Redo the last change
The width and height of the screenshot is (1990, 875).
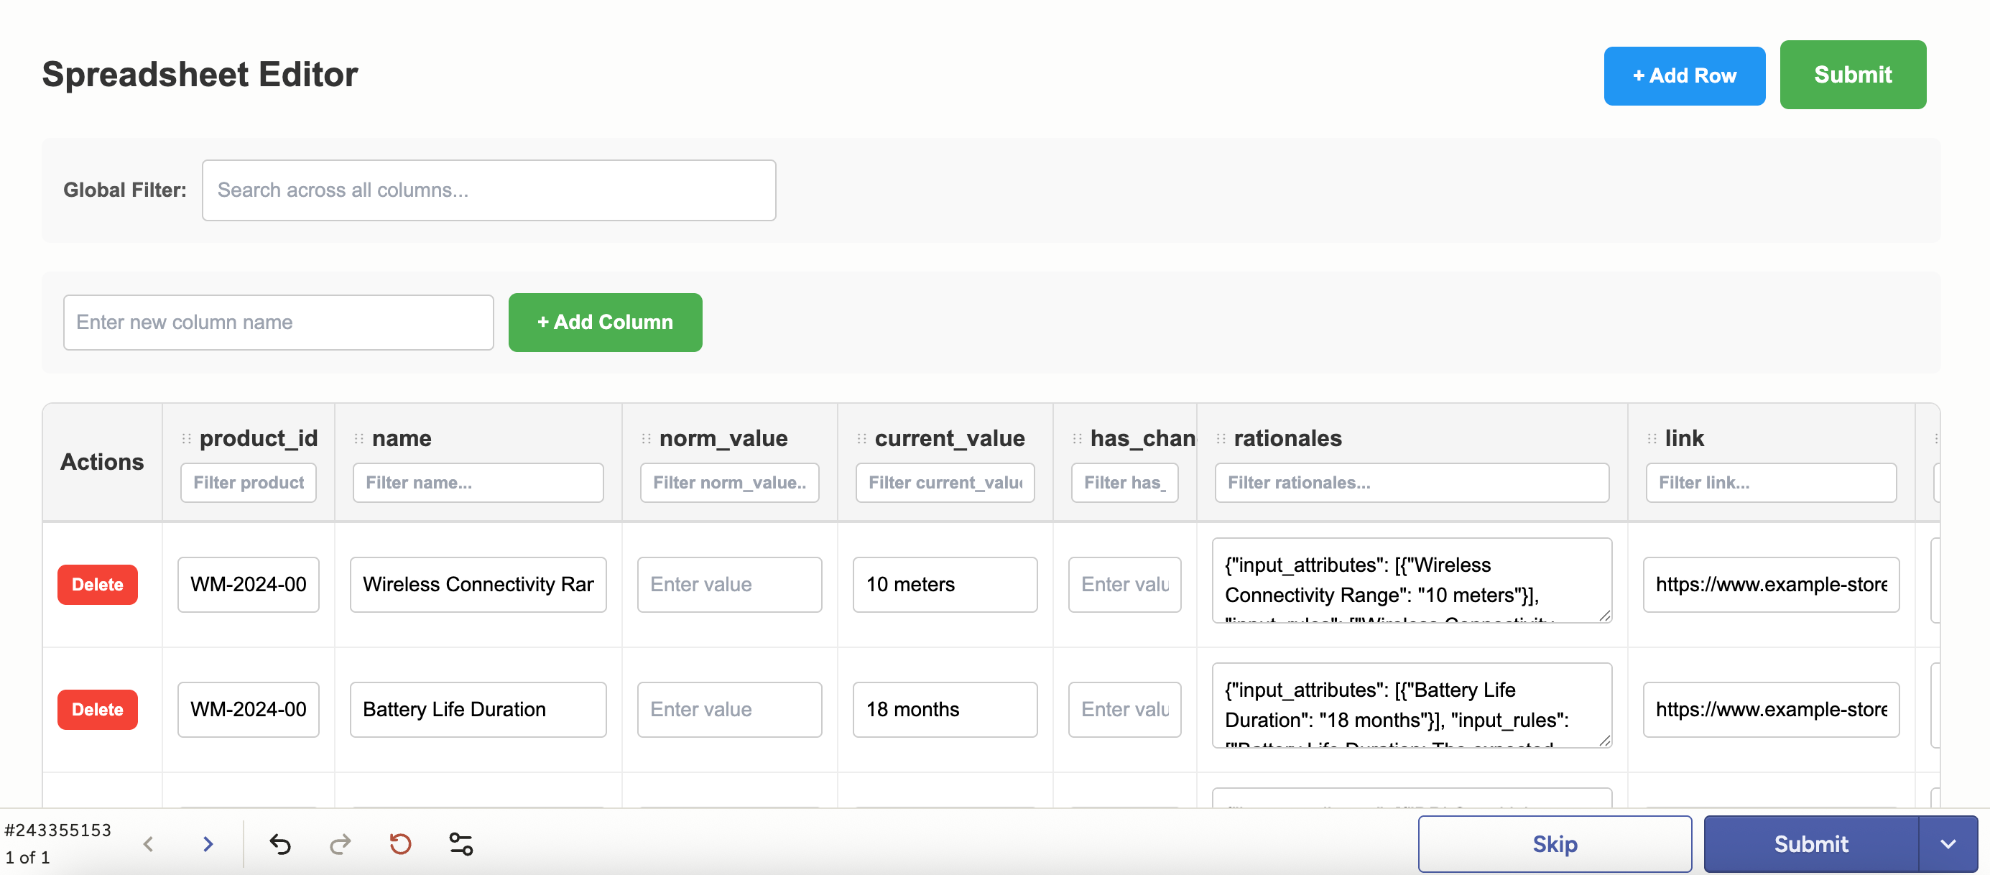click(x=340, y=843)
